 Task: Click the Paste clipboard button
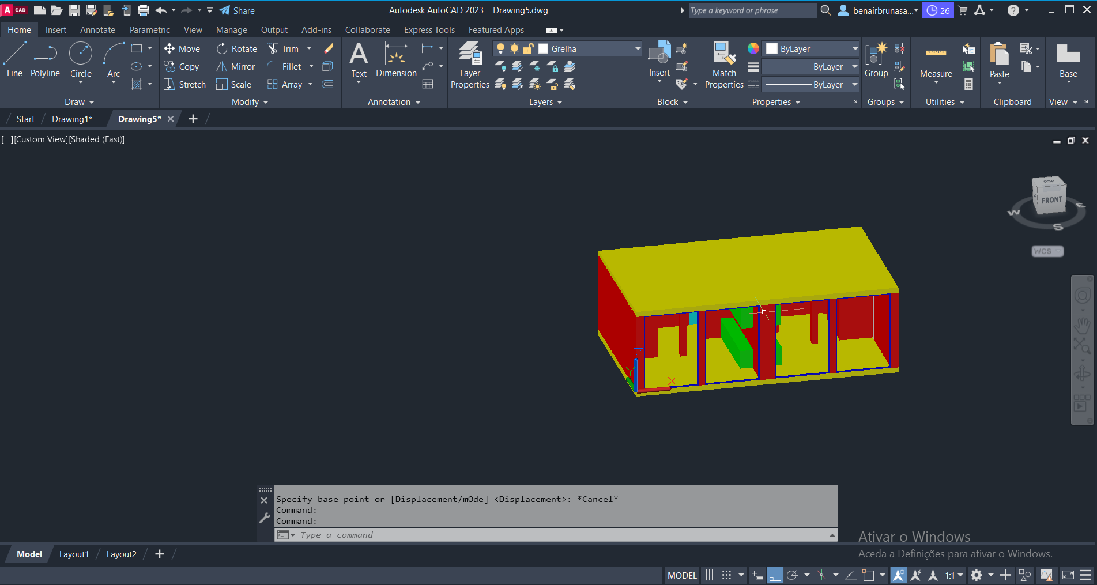(x=999, y=60)
